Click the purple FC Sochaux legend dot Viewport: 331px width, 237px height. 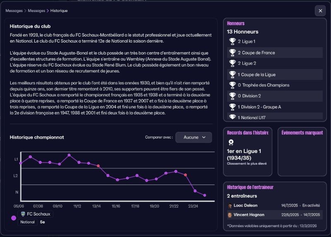[14, 218]
